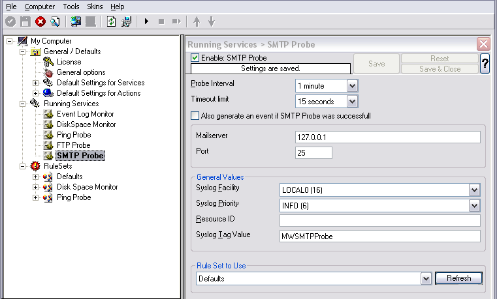This screenshot has width=497, height=299.
Task: Click the Mailserver input field
Action: point(388,137)
